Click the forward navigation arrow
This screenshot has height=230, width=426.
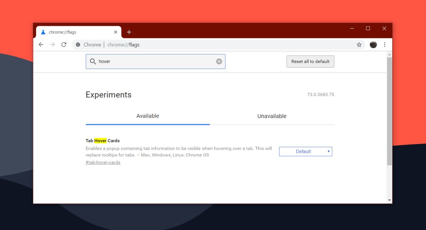point(52,44)
